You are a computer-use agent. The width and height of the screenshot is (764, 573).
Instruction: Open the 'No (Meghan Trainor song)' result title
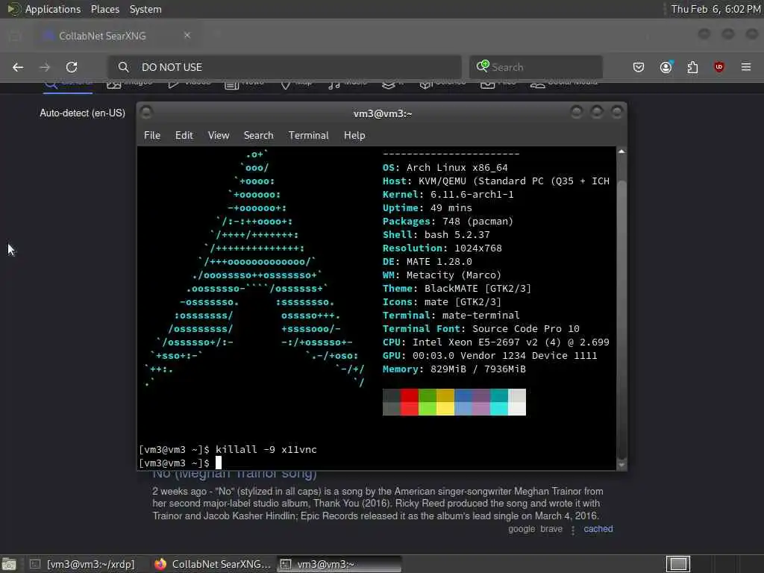[x=234, y=474]
